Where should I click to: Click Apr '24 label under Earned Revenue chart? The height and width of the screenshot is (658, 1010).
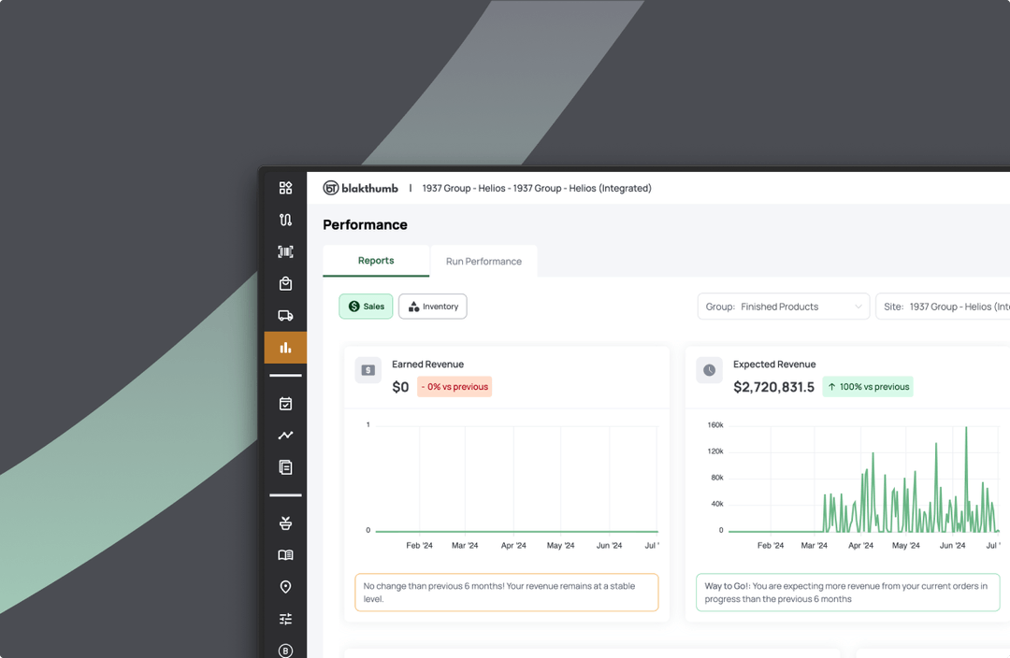click(x=513, y=545)
